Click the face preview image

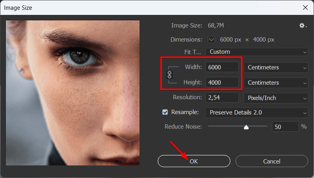pos(73,93)
